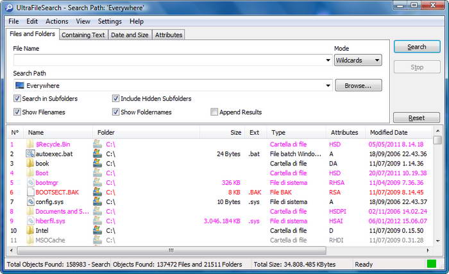Click the Documents and S... folder icon

pos(30,211)
